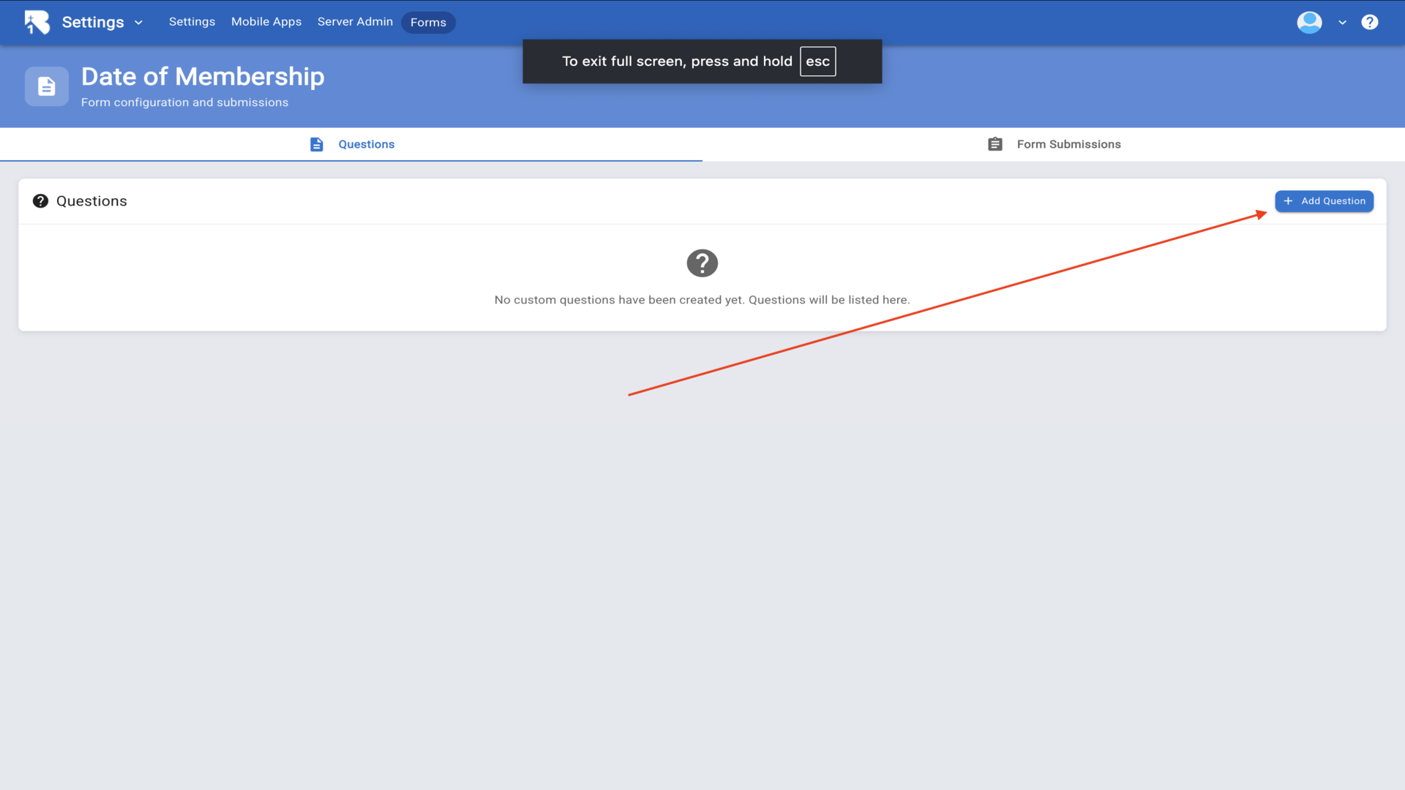Open the help question mark icon

coord(1369,22)
